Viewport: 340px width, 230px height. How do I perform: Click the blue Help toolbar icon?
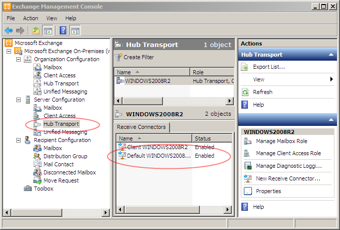tap(63, 30)
